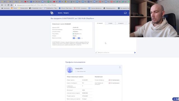Click the icon at profile card's top-right corner
Viewport: 179px width, 101px height.
tap(120, 67)
